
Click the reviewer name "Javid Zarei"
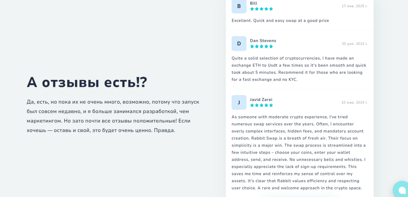[261, 99]
